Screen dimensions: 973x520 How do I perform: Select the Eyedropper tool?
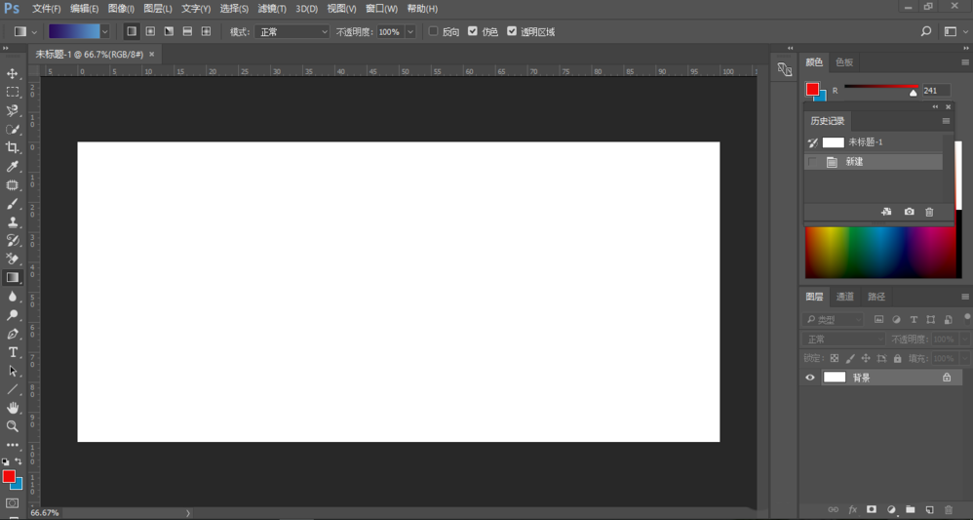click(x=13, y=167)
